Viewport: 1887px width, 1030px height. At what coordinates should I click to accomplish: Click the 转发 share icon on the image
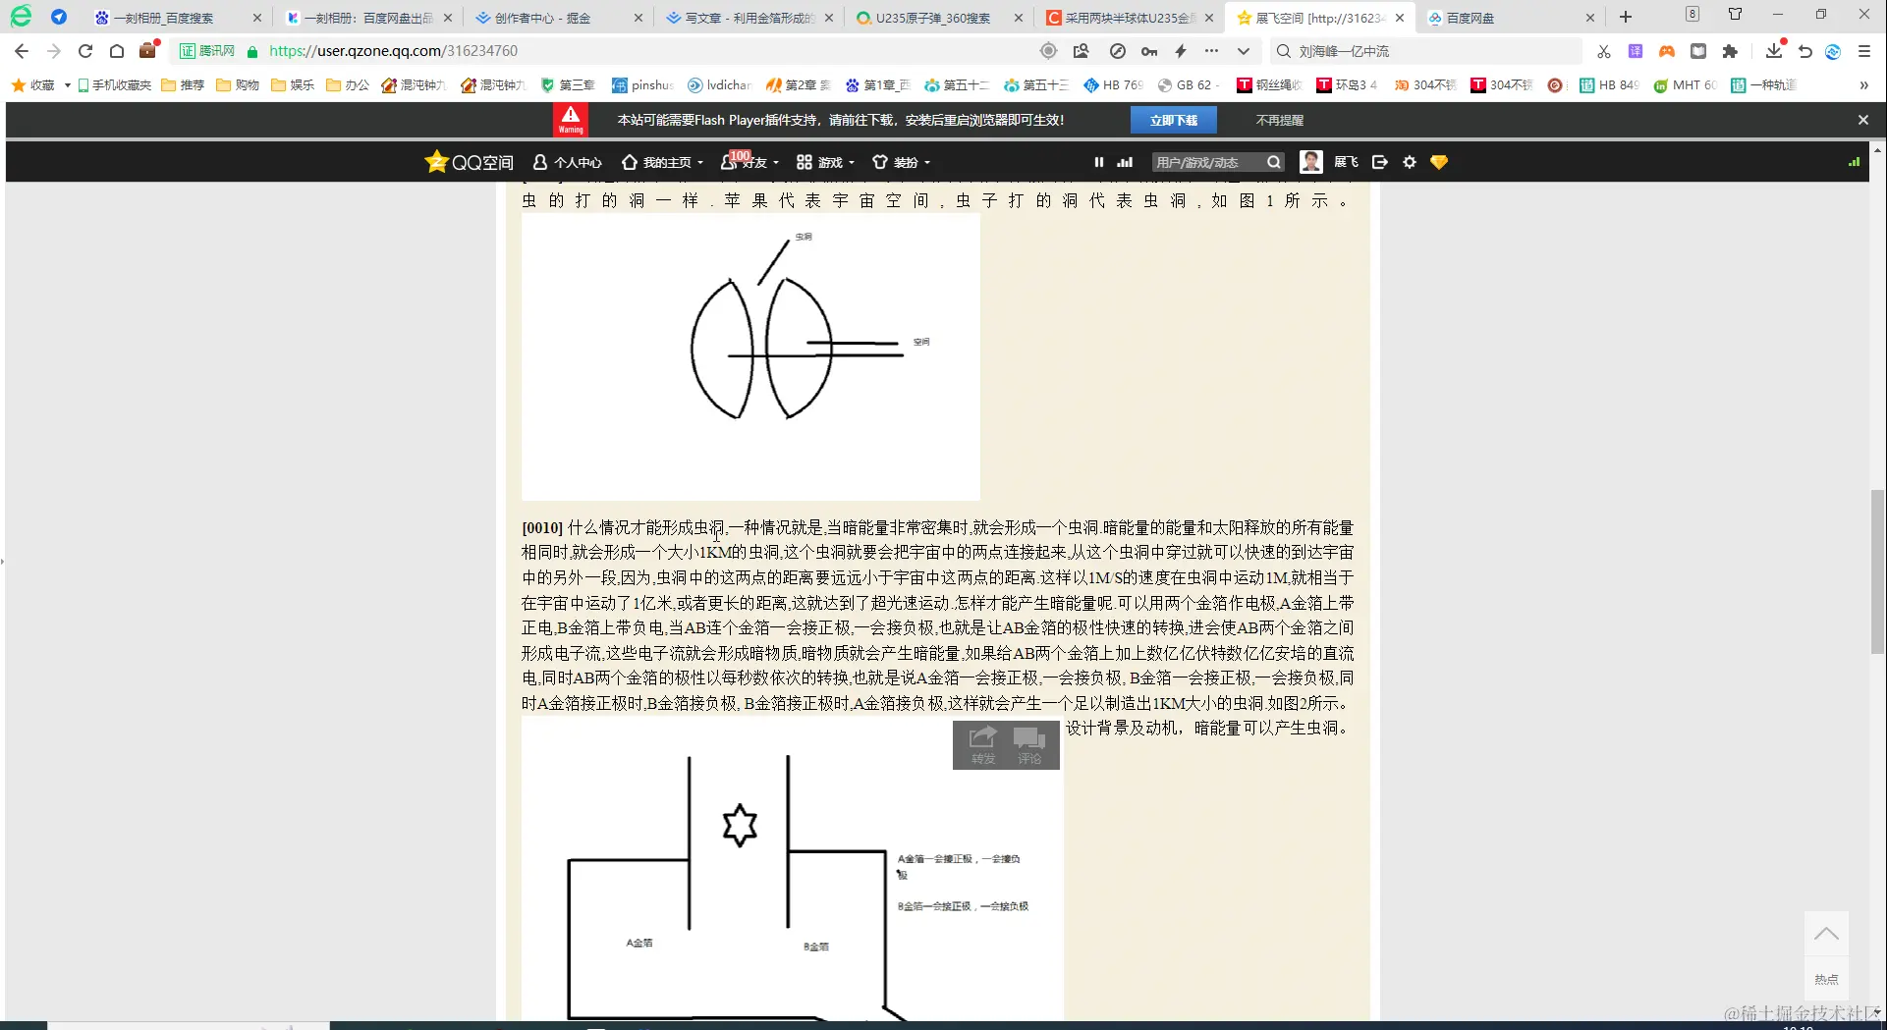click(981, 744)
